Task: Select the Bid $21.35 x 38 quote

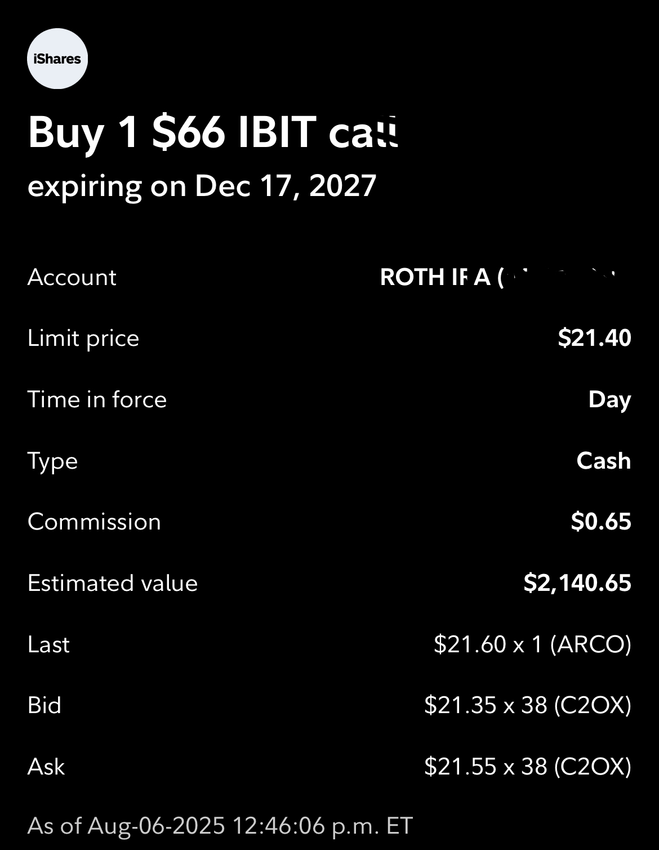Action: pyautogui.click(x=528, y=705)
